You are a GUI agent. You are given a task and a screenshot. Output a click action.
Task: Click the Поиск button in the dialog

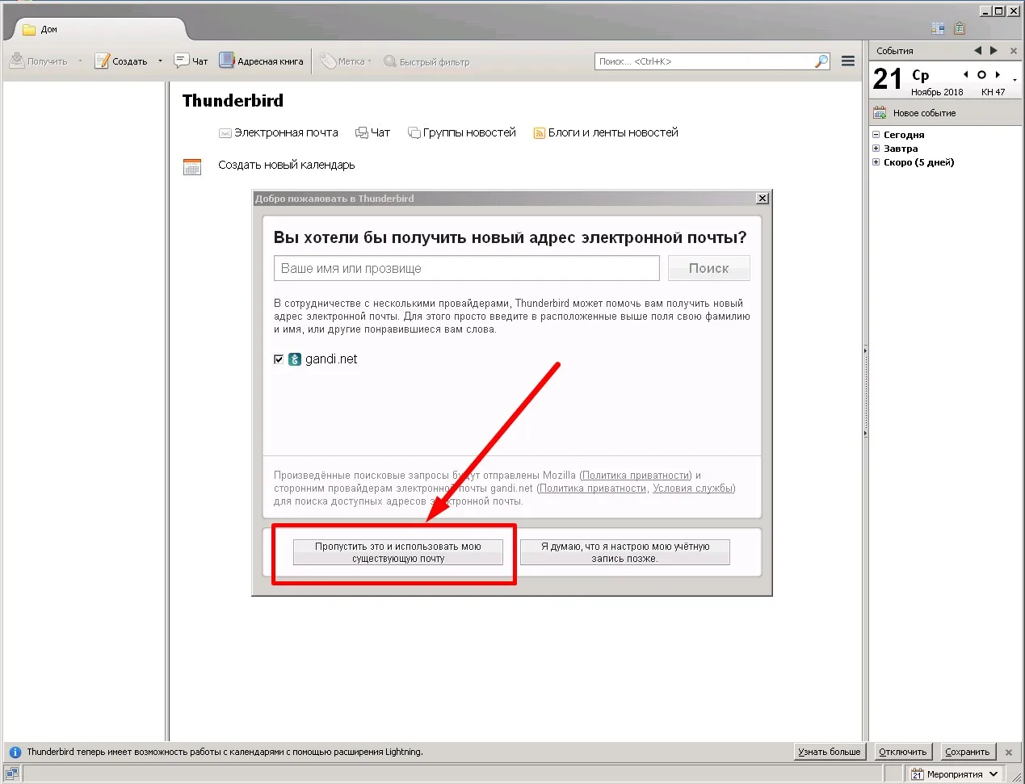coord(708,268)
